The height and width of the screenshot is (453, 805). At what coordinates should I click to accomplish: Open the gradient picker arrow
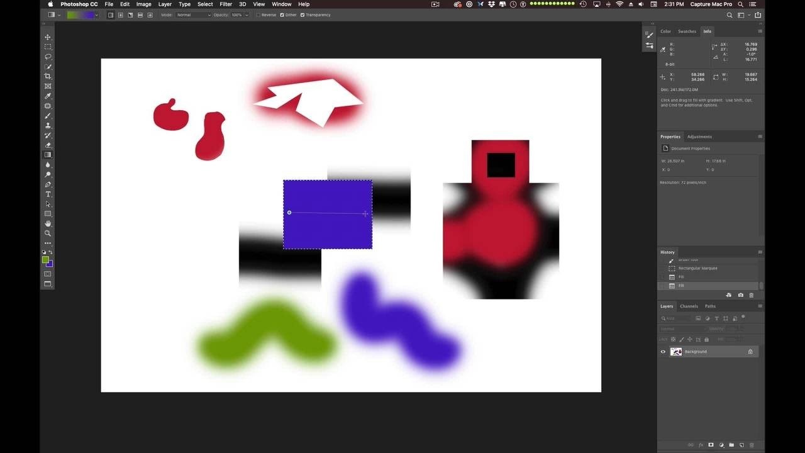pyautogui.click(x=97, y=14)
